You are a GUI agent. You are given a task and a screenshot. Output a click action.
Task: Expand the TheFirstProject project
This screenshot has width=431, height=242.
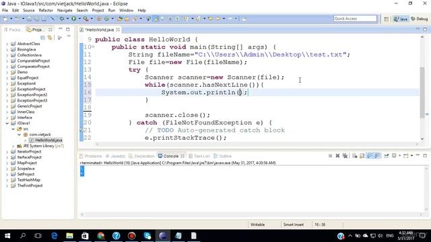pyautogui.click(x=7, y=186)
